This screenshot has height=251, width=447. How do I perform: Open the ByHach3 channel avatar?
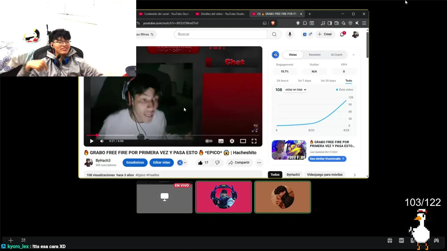tap(88, 162)
